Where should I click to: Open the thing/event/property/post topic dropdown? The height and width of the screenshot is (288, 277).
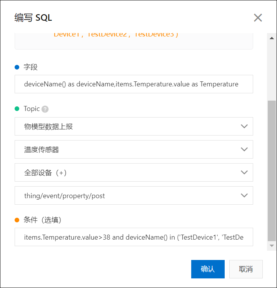134,195
